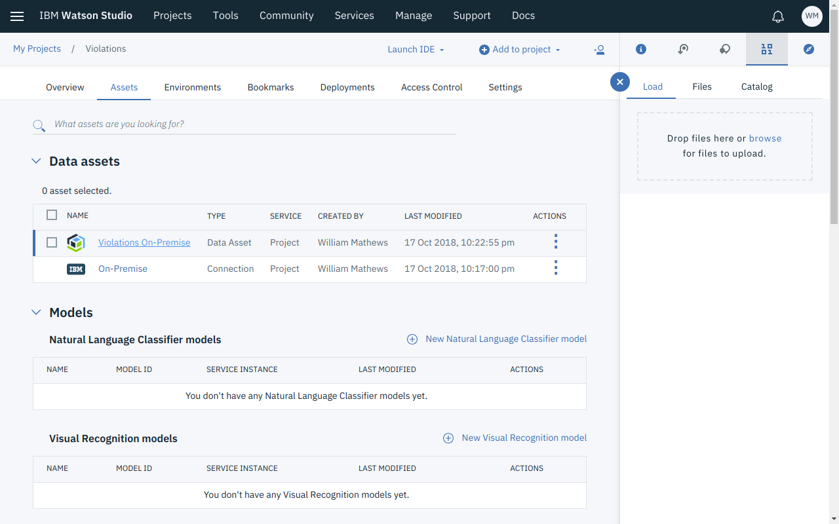The width and height of the screenshot is (839, 524).
Task: Click plus icon for New Visual Recognition model
Action: 448,438
